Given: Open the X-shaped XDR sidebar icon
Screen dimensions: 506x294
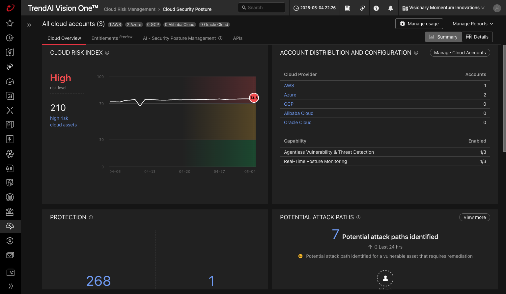Looking at the screenshot, I should [x=10, y=110].
